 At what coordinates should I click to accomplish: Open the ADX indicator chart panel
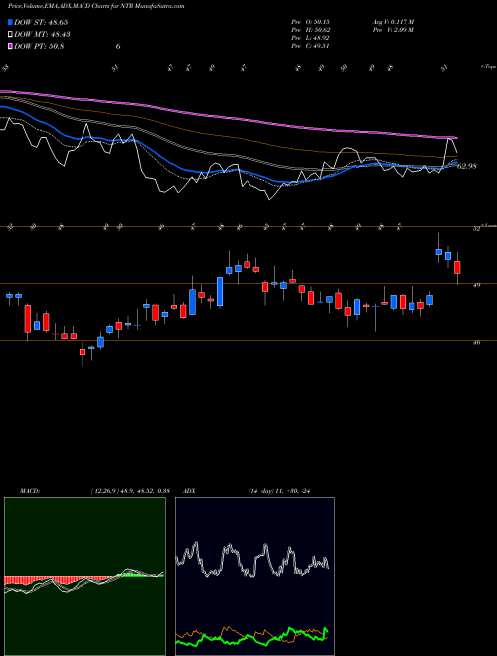coord(254,576)
